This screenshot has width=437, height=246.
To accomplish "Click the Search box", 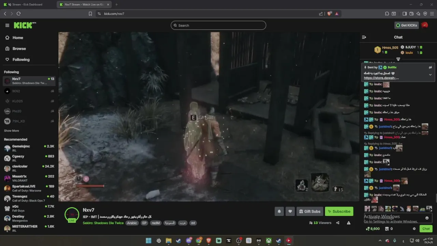I will coord(218,25).
